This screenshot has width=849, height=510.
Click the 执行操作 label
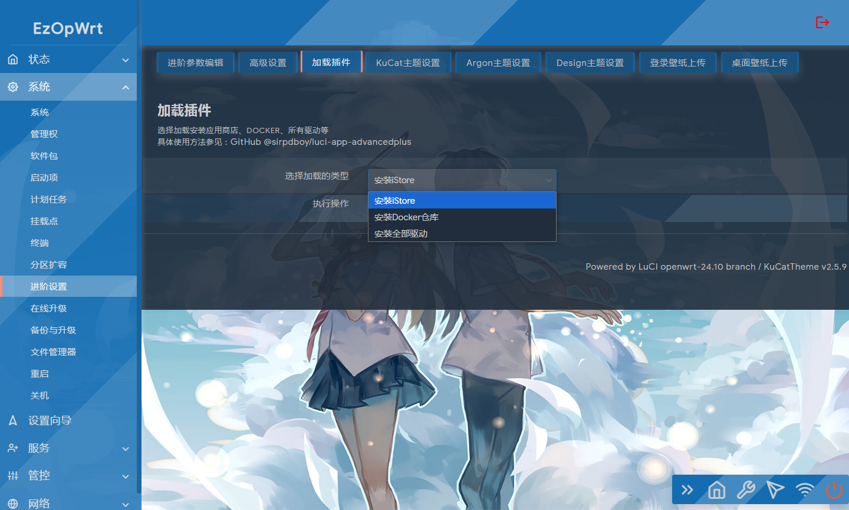click(331, 204)
